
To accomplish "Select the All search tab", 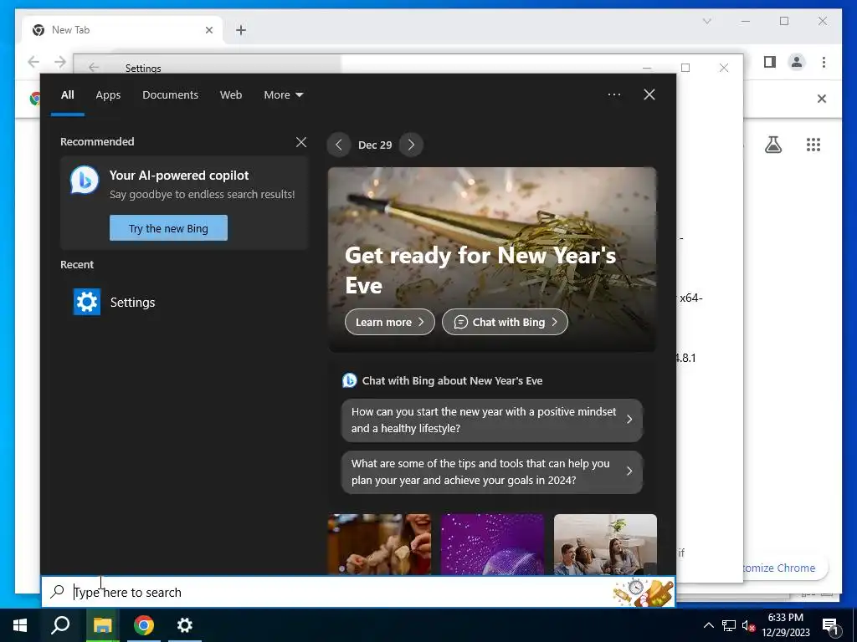I will pos(67,95).
